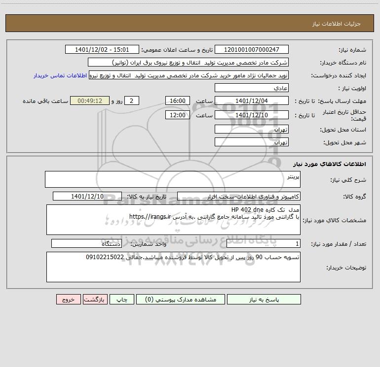Viewport: 380px width, 367px height.
Task: Click buyer notes box with تسویه حساب 90 روز
Action: tap(173, 267)
